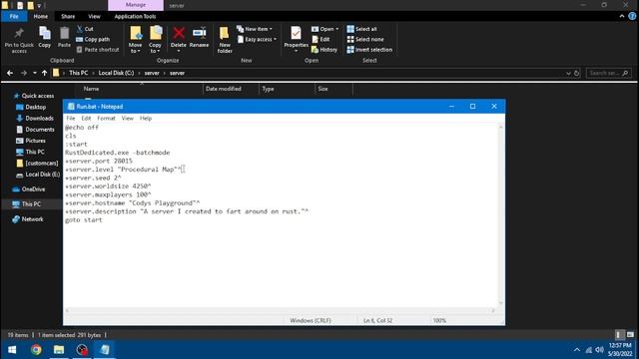Click Notepad horizontal scrollbar right arrow
The image size is (639, 359).
493,310
